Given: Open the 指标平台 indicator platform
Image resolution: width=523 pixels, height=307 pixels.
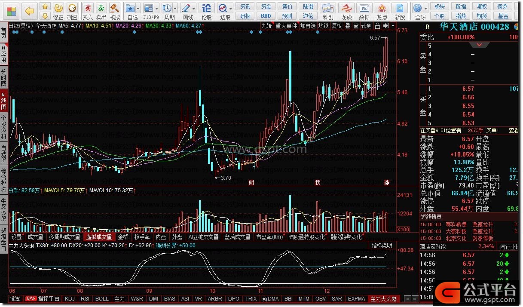Looking at the screenshot, I should point(49,298).
